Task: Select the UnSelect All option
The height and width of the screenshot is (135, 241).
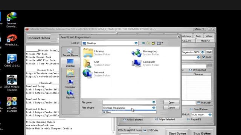Action: tap(197, 70)
